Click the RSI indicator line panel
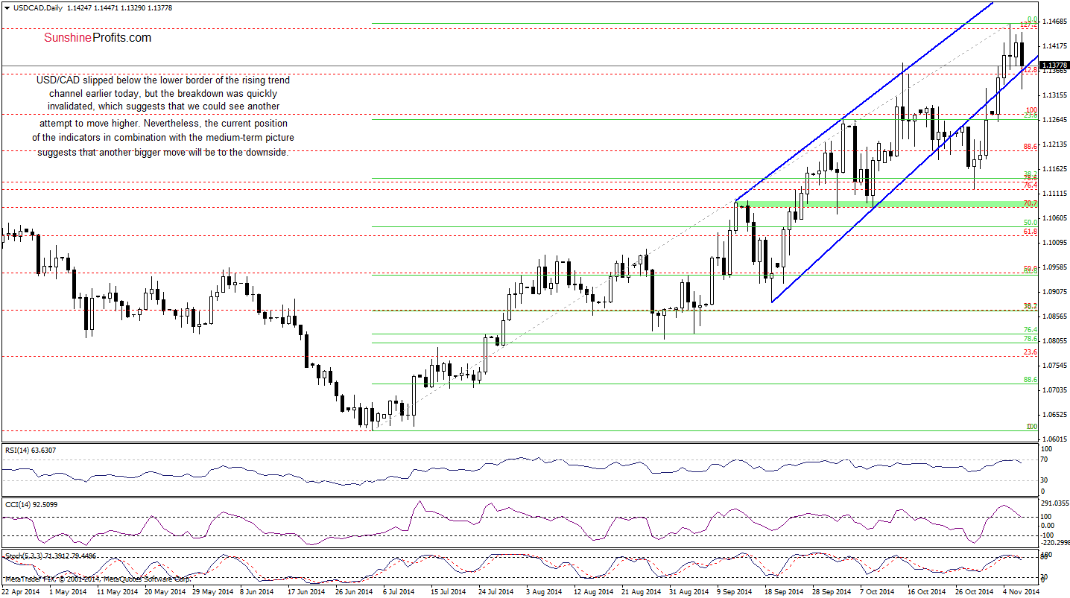This screenshot has width=1070, height=598. [520, 469]
